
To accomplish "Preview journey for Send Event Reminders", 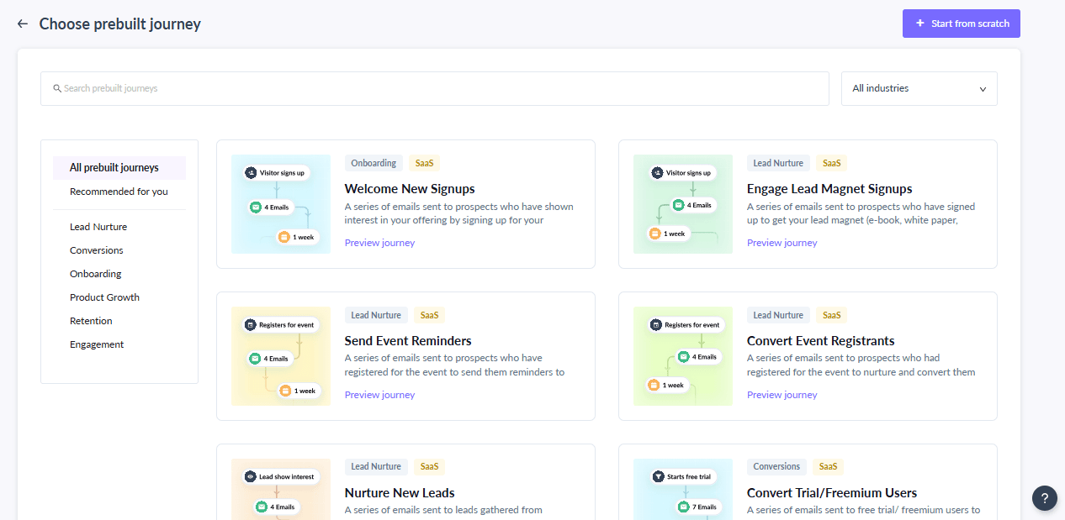I will click(x=379, y=395).
